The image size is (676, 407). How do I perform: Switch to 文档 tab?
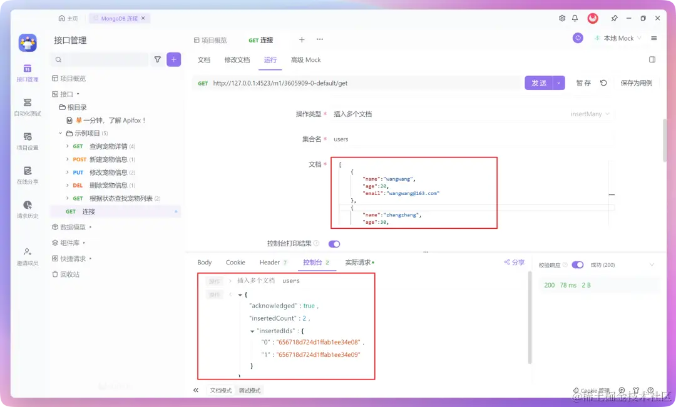[204, 60]
